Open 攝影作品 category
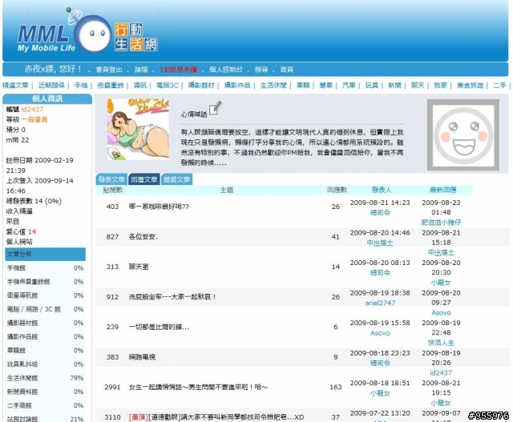Image resolution: width=513 pixels, height=422 pixels. [237, 86]
